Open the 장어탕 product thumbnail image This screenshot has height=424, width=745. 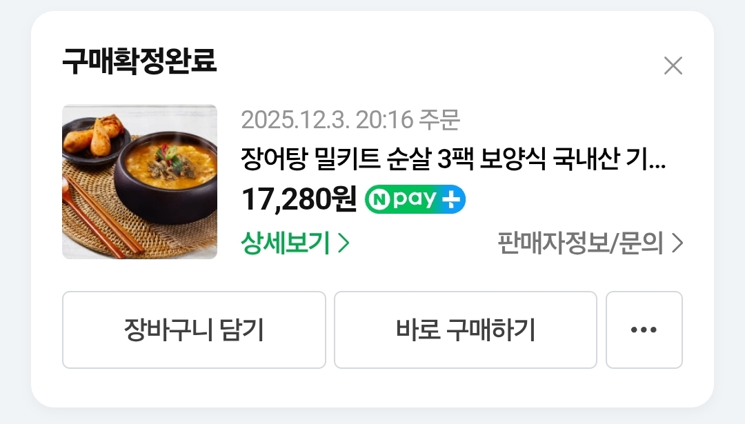click(139, 182)
